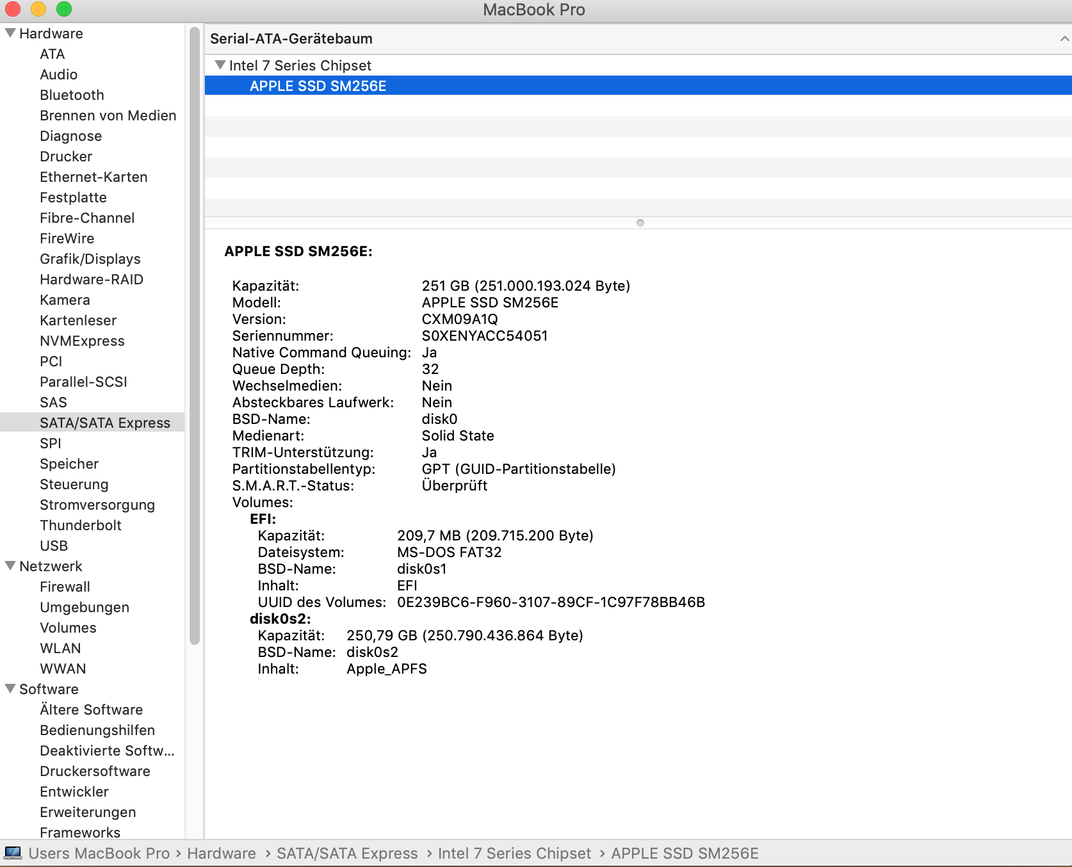Open Ethernet-Karten in sidebar
This screenshot has height=867, width=1072.
coord(93,177)
